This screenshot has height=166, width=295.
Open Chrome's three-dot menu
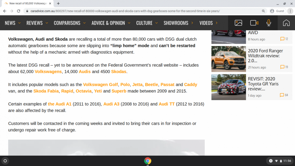[x=290, y=11]
